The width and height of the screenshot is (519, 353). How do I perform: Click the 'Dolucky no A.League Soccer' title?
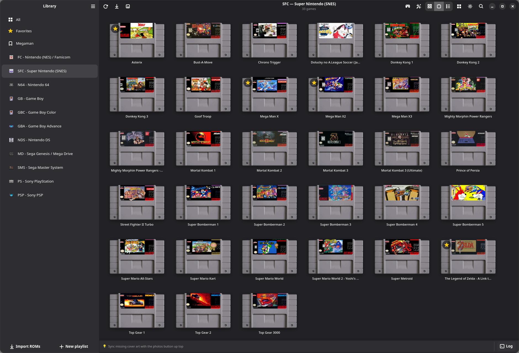tap(335, 62)
